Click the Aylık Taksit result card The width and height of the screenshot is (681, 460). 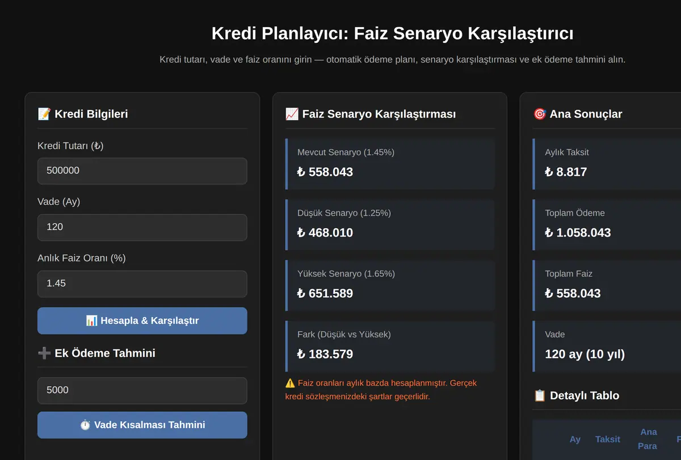pyautogui.click(x=607, y=164)
